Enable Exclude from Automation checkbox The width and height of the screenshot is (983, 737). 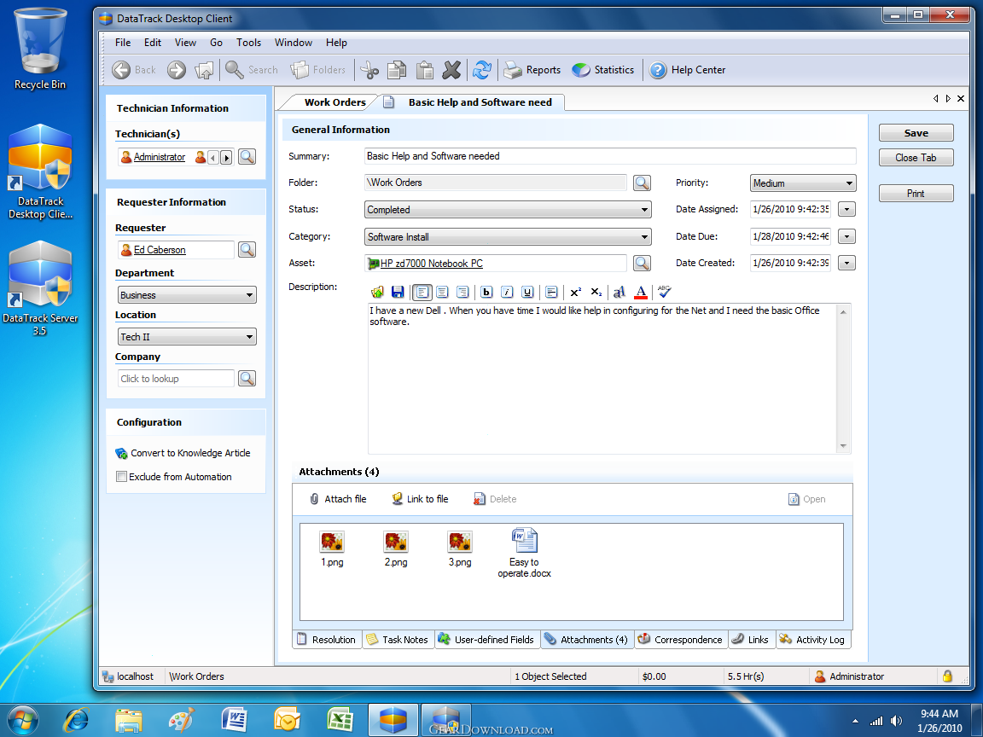tap(122, 477)
